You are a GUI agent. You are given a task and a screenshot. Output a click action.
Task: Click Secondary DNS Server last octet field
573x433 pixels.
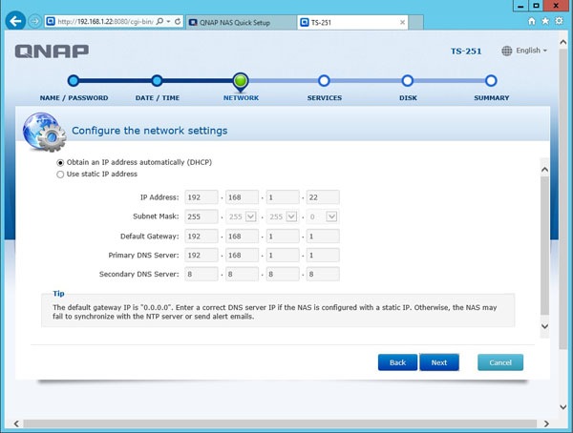(x=323, y=274)
